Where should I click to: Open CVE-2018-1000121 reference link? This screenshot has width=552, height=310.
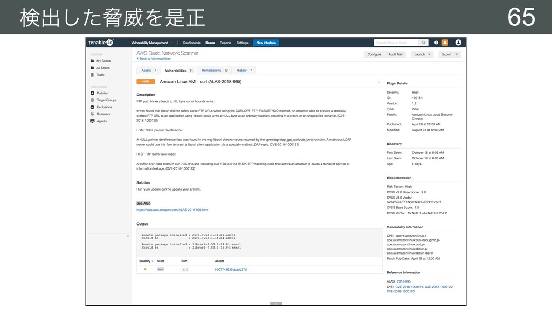[409, 287]
